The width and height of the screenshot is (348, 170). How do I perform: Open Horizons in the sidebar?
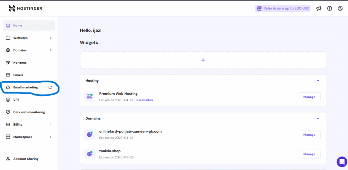point(29,63)
